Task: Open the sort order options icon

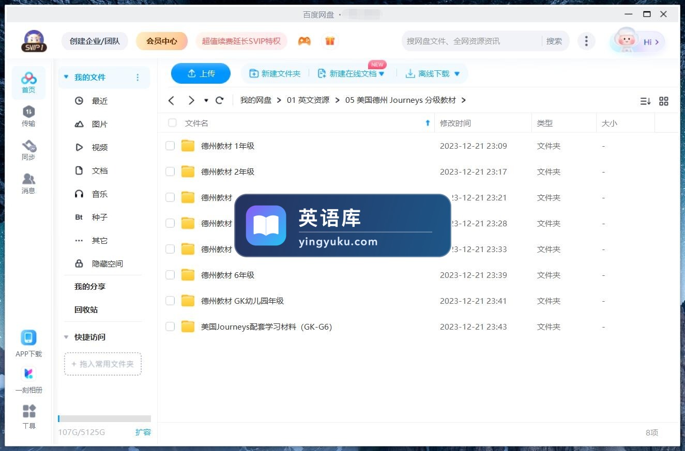Action: coord(645,101)
